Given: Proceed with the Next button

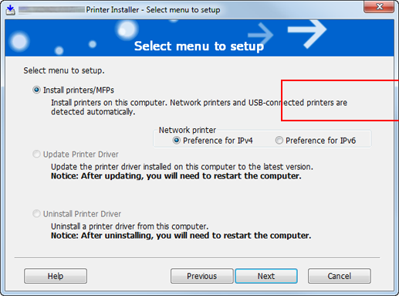Looking at the screenshot, I should [266, 276].
